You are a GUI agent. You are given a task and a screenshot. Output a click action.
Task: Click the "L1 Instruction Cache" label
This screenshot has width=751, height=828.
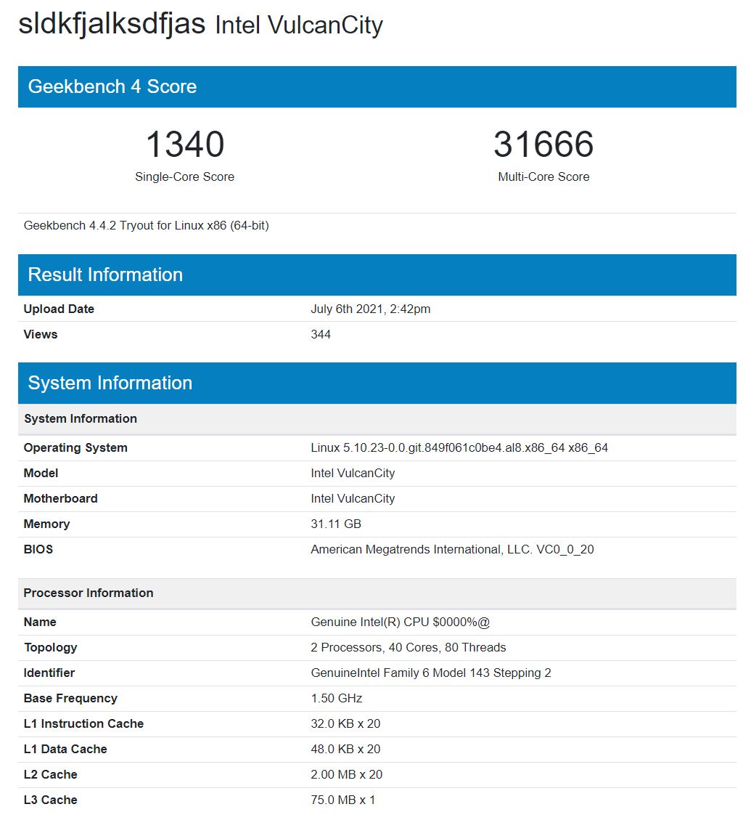pyautogui.click(x=83, y=723)
